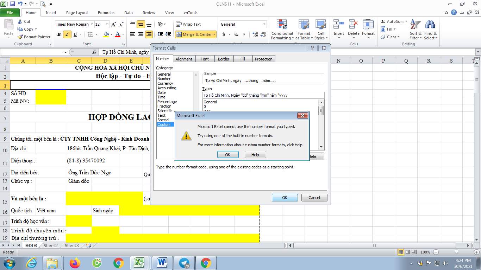Click the Cut scissors icon

pos(20,21)
